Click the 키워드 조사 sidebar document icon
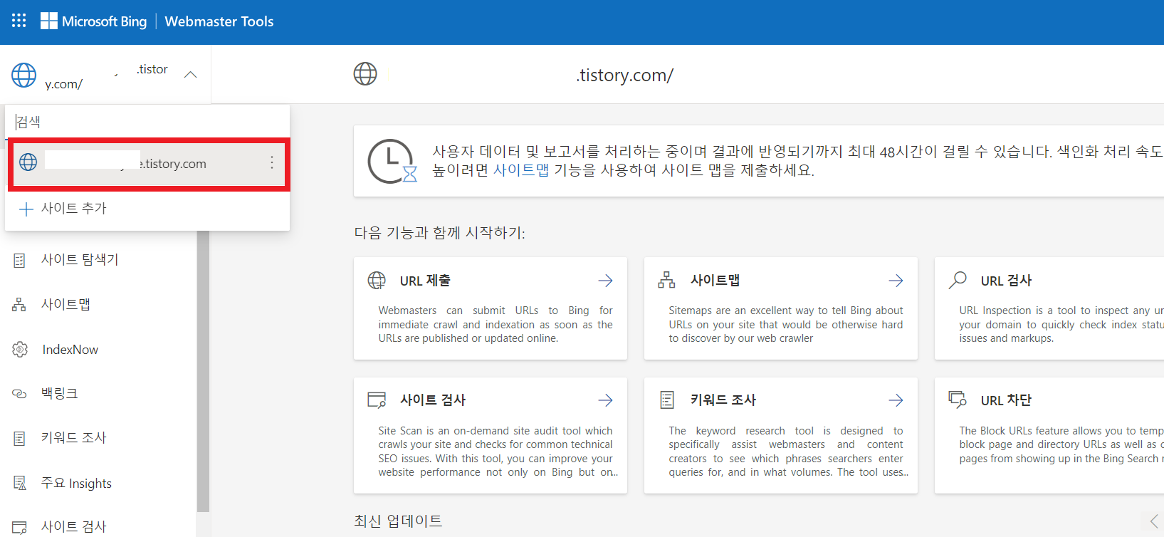Image resolution: width=1164 pixels, height=537 pixels. tap(20, 439)
